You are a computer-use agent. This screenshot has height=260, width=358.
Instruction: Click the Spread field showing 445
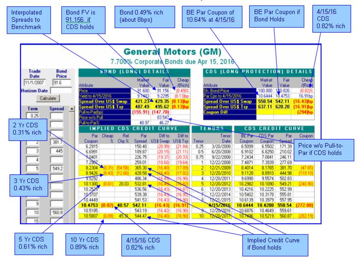pos(56,151)
